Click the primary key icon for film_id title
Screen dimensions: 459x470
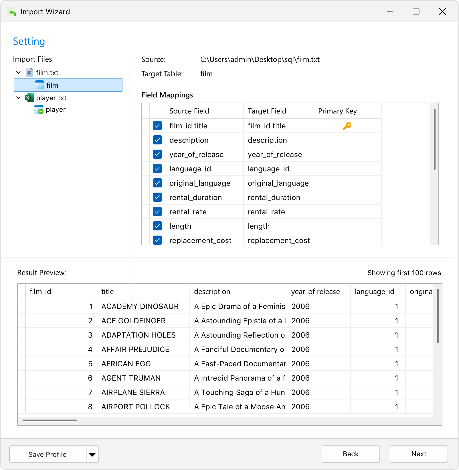[x=347, y=126]
